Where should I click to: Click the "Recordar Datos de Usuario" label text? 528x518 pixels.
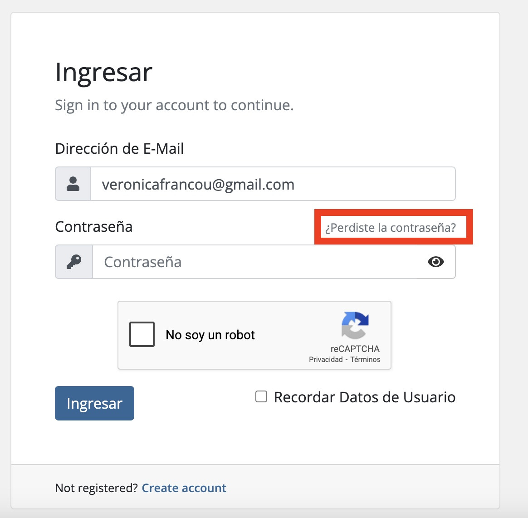click(x=364, y=397)
